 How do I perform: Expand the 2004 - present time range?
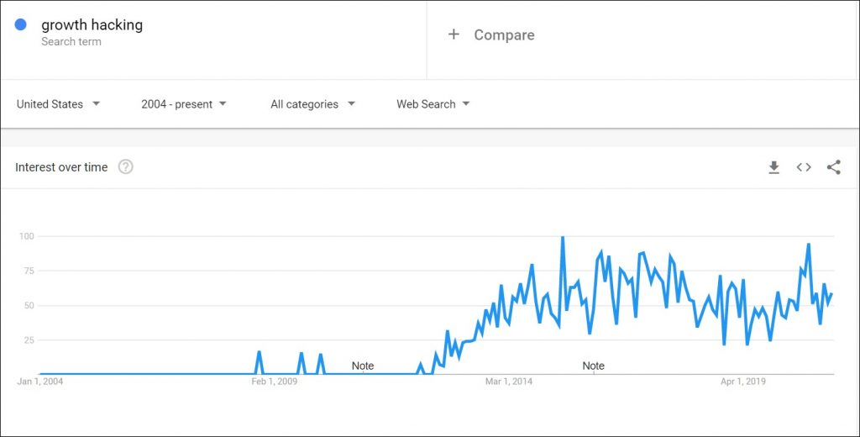184,104
